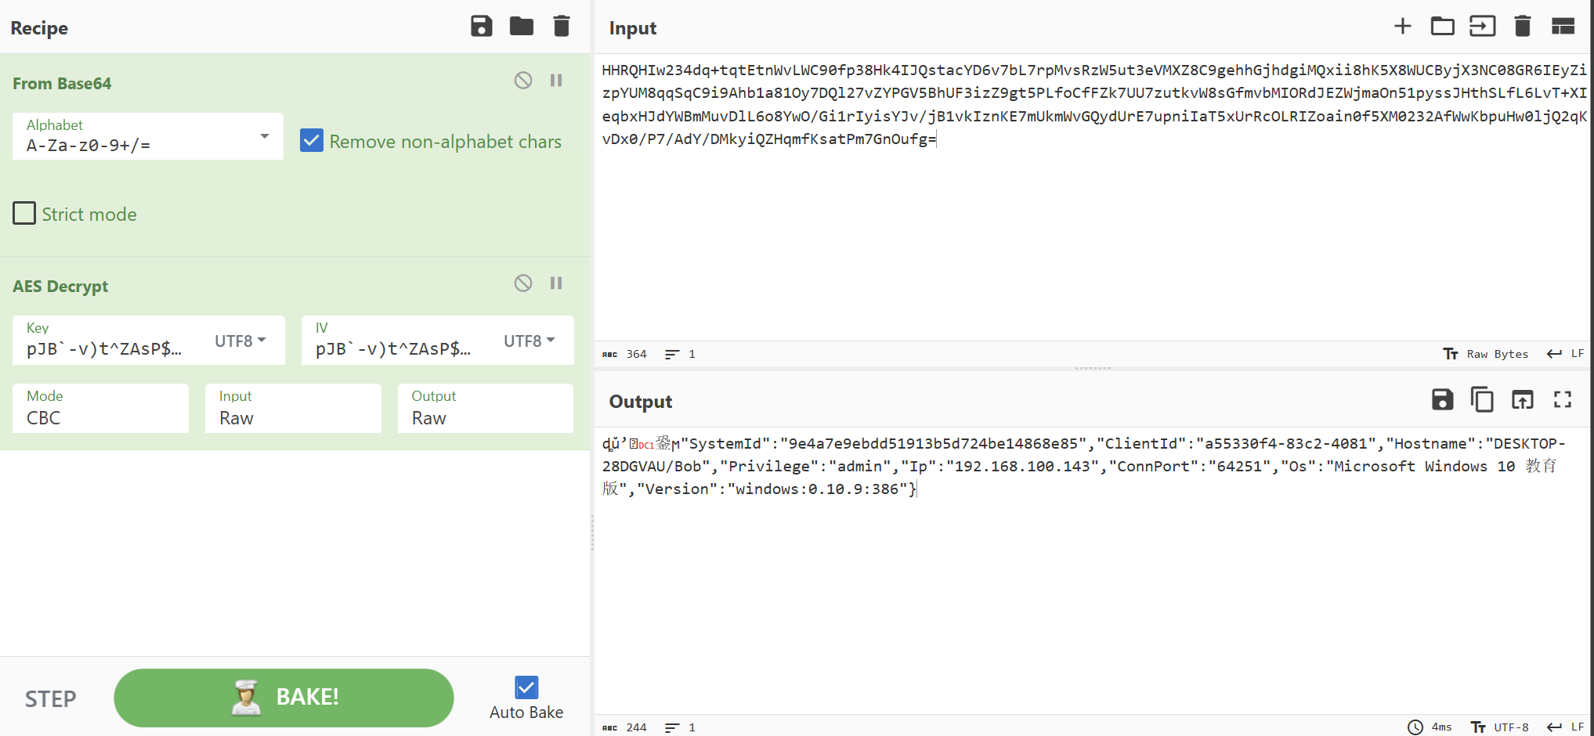1594x736 pixels.
Task: Open the AES Mode selector showing CBC
Action: coord(100,408)
